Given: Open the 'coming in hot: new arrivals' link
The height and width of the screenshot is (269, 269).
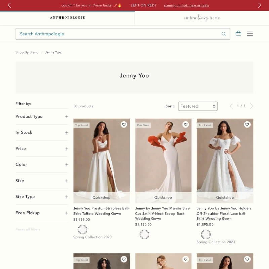Looking at the screenshot, I should [x=187, y=5].
